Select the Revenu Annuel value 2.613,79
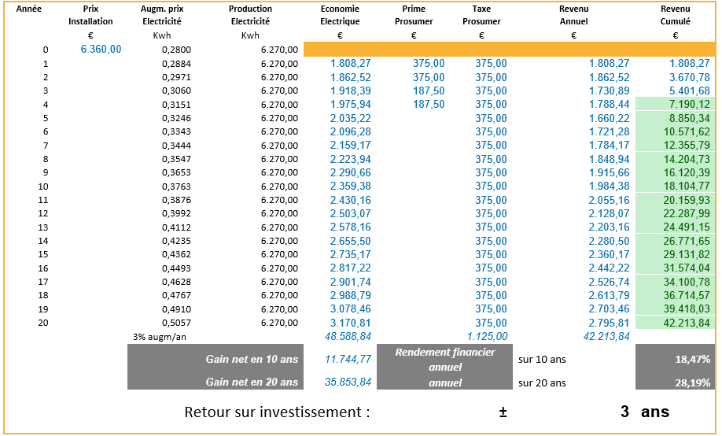Viewport: 722px width, 436px height. [x=610, y=295]
